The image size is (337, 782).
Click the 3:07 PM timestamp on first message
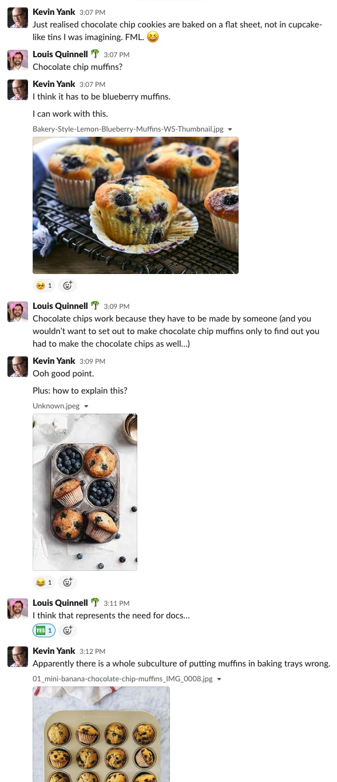(92, 12)
